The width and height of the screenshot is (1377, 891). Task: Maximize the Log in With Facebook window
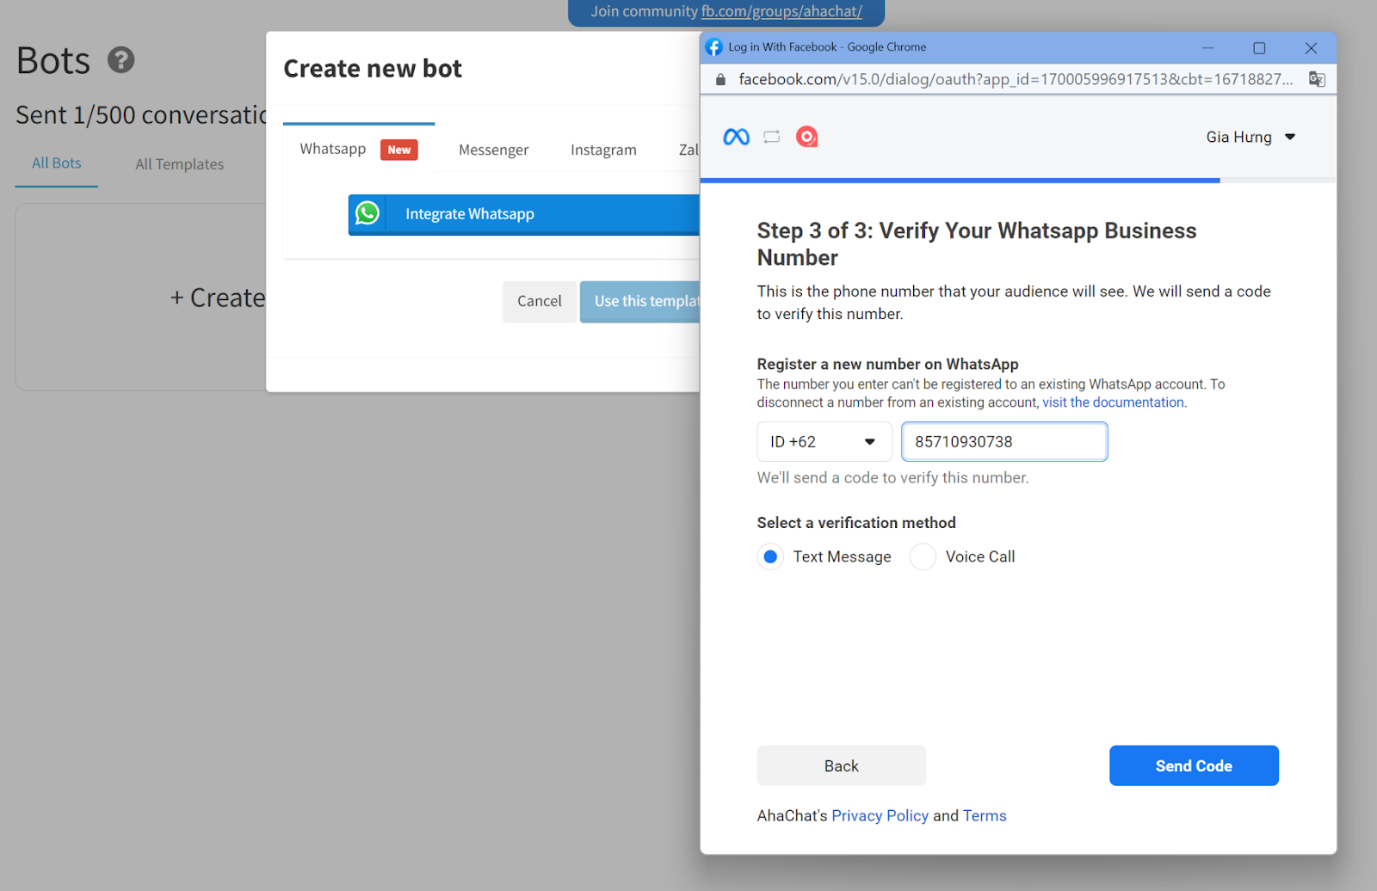pos(1259,48)
